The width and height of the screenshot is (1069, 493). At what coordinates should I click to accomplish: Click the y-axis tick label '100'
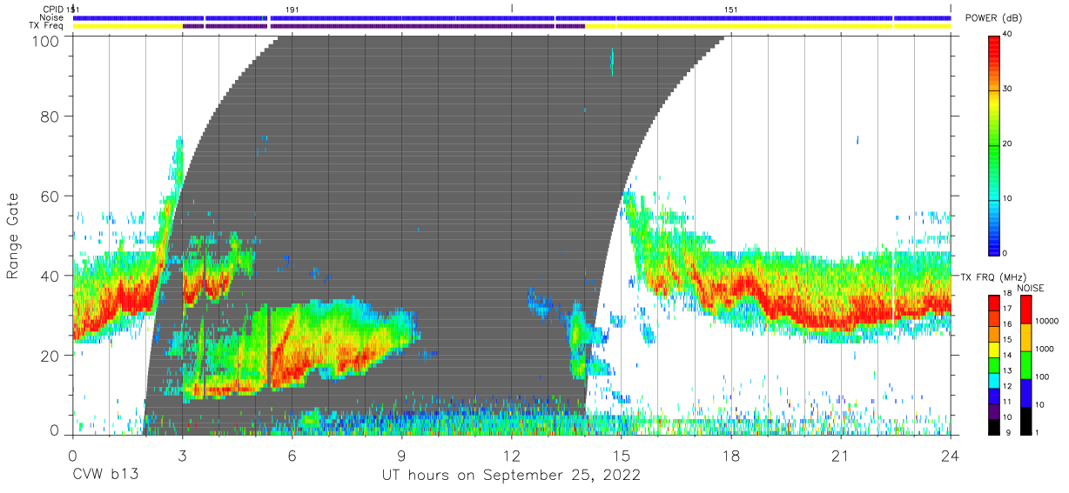[x=47, y=41]
